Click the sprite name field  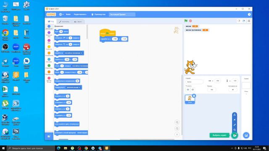coord(194,82)
